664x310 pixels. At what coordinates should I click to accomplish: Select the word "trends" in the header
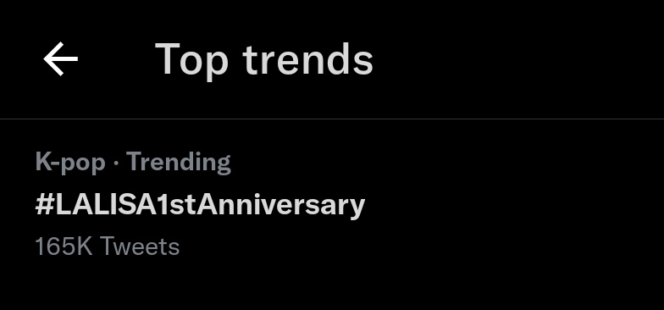[308, 60]
